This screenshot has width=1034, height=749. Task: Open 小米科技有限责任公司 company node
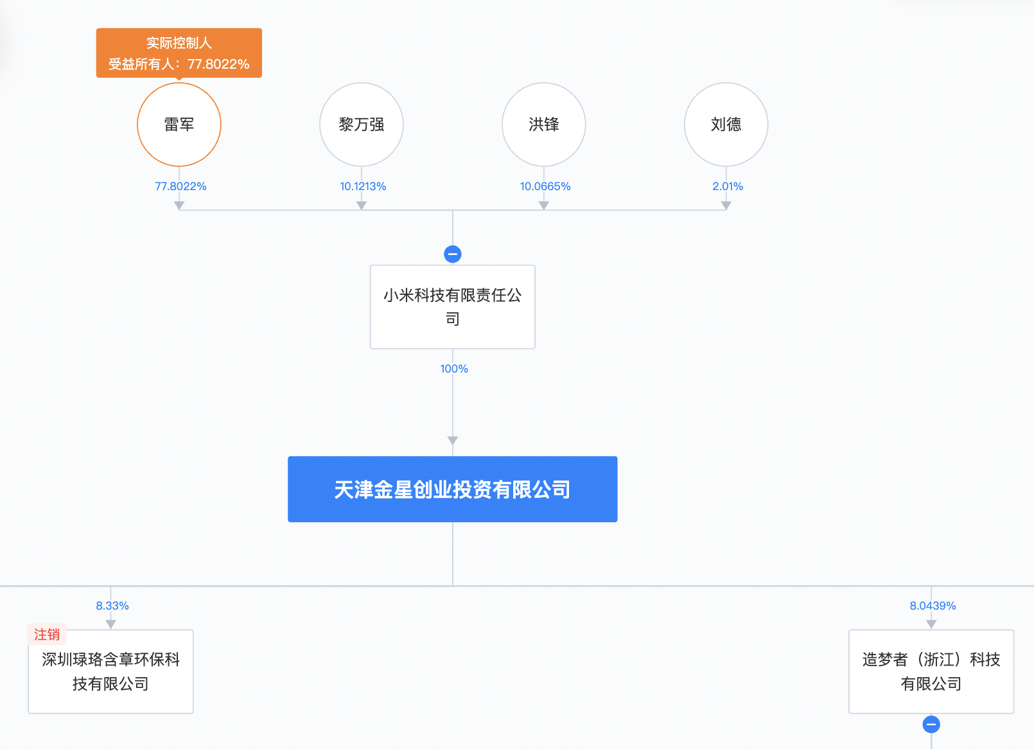point(453,307)
